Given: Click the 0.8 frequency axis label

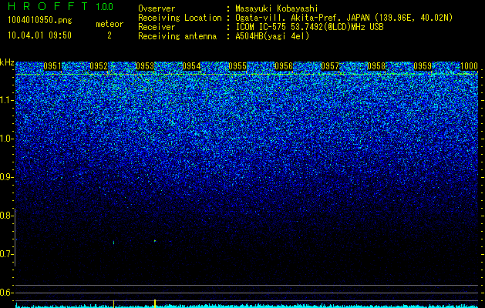Looking at the screenshot, I should (6, 216).
